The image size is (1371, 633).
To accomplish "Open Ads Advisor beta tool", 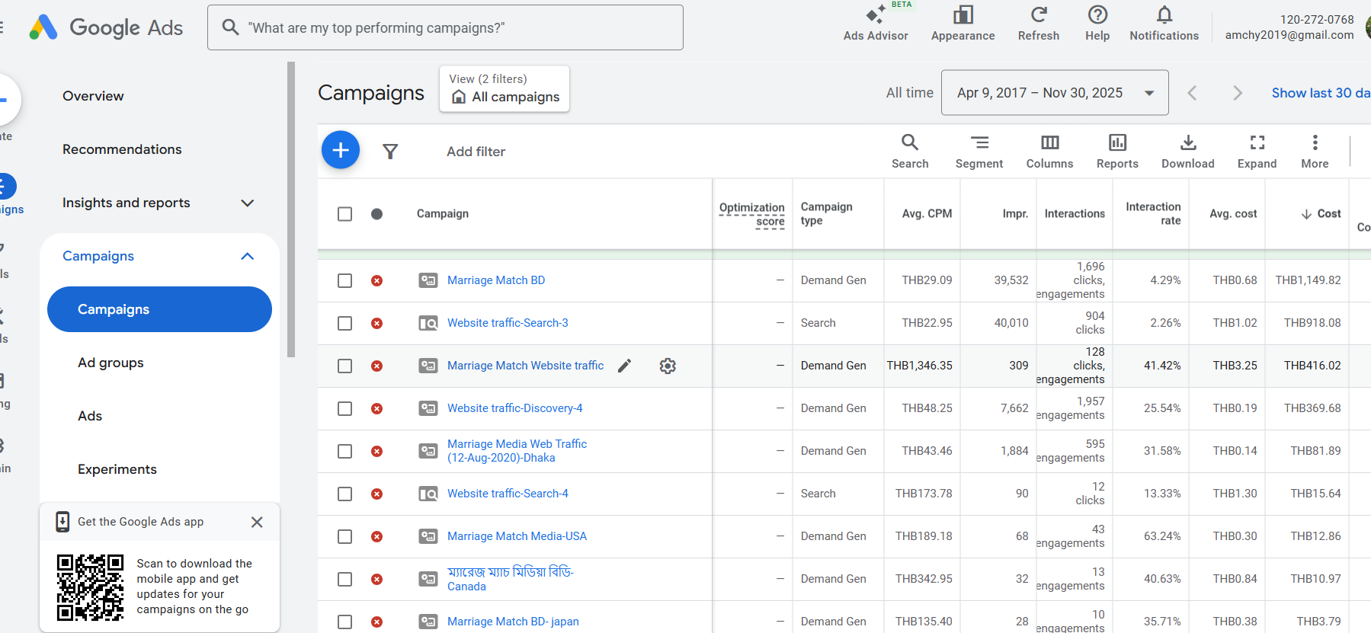I will (876, 24).
